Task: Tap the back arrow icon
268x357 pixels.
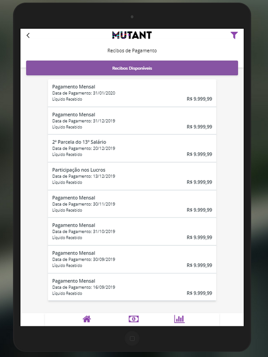Action: click(28, 35)
